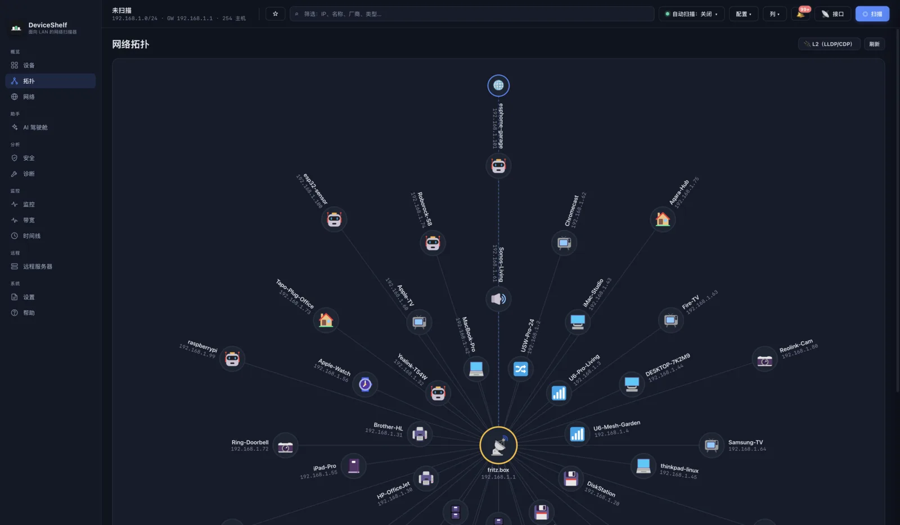Focus the device filter search field
The height and width of the screenshot is (525, 900).
[472, 13]
